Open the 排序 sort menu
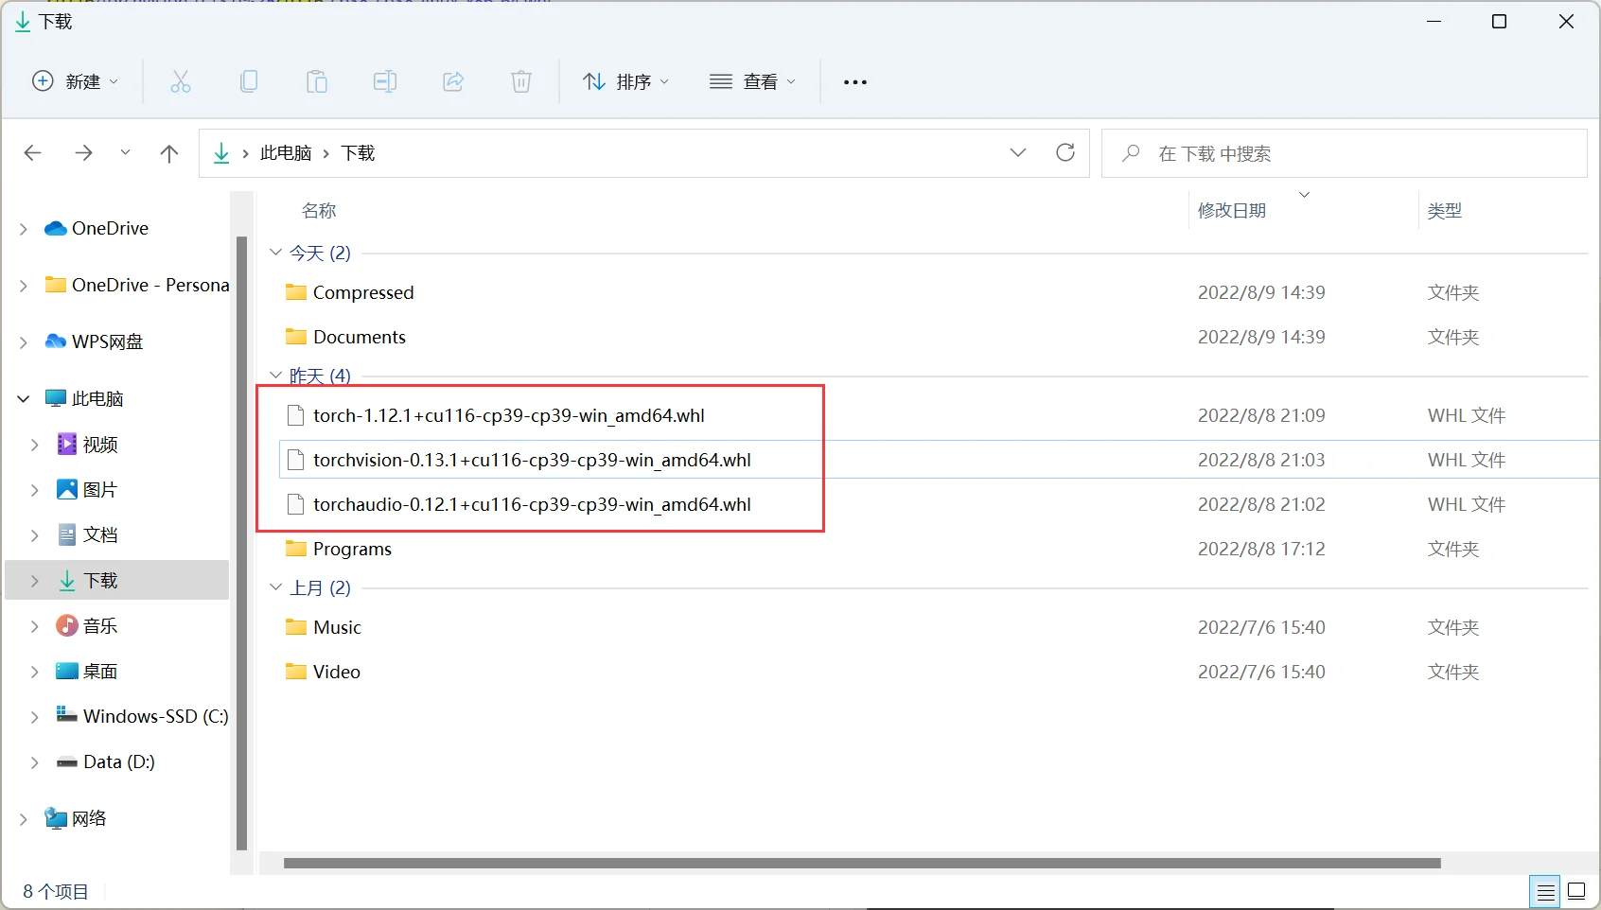The height and width of the screenshot is (910, 1601). tap(625, 82)
